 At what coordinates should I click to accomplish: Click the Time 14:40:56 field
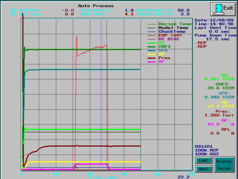coord(214,24)
